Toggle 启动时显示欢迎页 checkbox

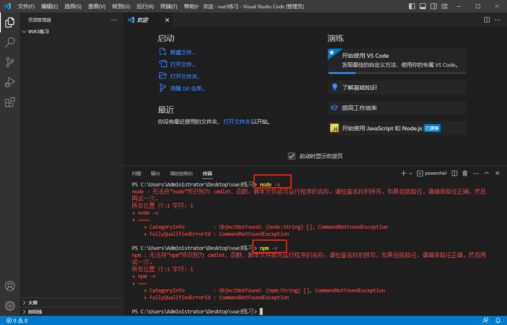tap(292, 156)
